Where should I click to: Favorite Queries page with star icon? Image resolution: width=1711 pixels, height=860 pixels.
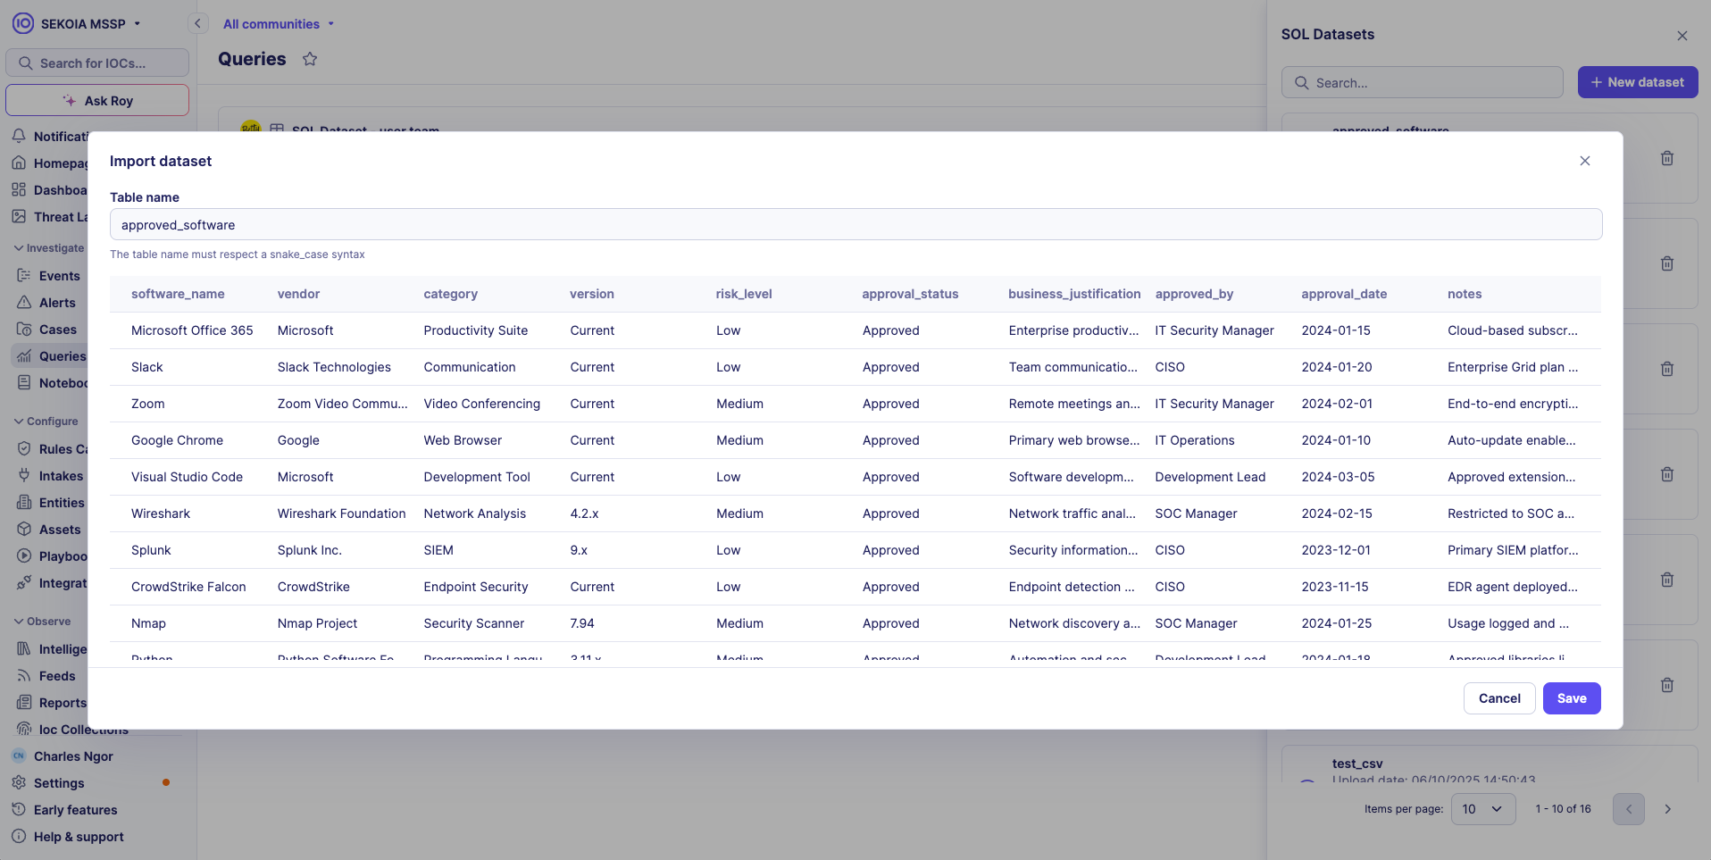tap(310, 59)
